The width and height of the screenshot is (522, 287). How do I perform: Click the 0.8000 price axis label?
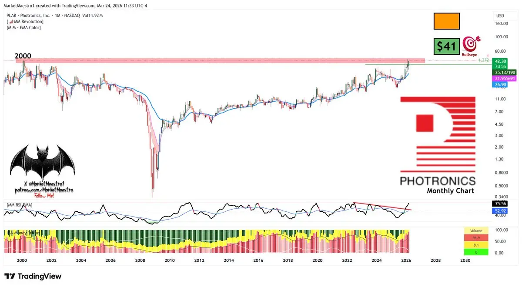[502, 173]
